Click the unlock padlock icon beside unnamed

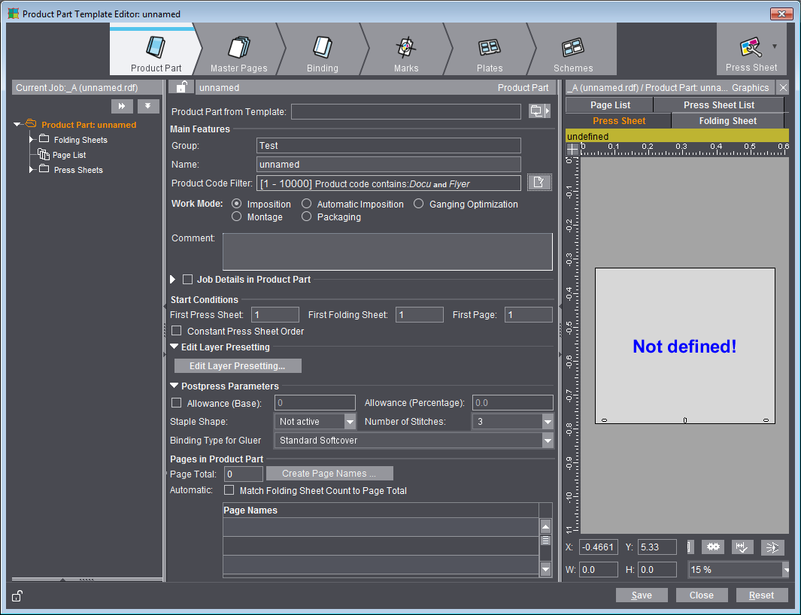point(181,87)
